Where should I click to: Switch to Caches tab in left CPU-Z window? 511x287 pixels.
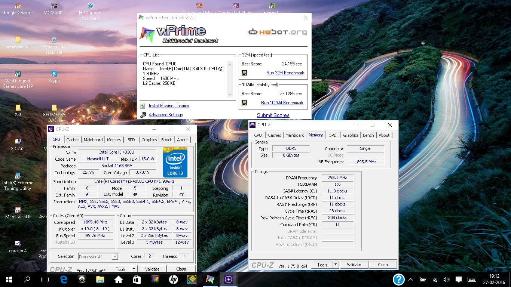73,140
